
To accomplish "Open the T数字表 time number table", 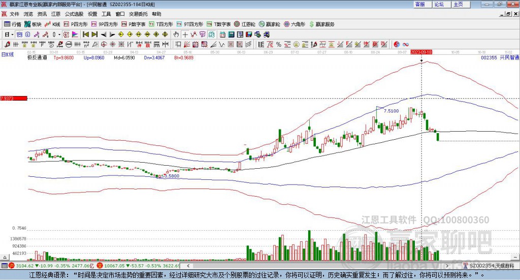I will point(218,24).
